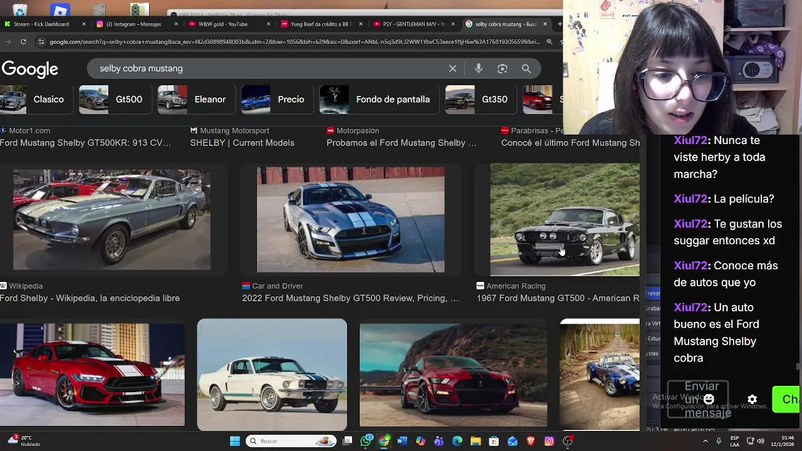Reload the current page

pyautogui.click(x=23, y=42)
